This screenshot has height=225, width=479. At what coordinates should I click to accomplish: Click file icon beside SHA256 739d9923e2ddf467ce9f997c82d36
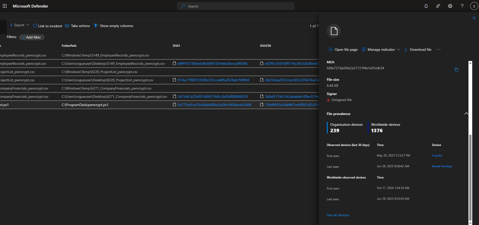pyautogui.click(x=262, y=105)
